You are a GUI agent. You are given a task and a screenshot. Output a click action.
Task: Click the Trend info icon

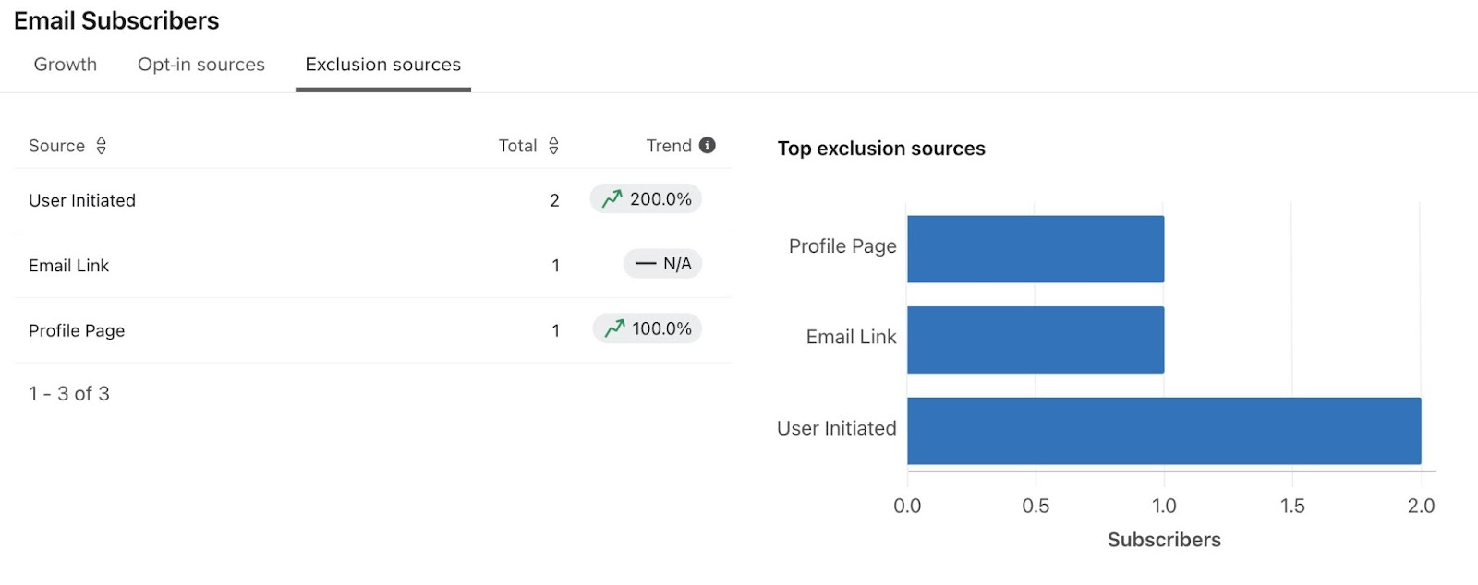point(708,145)
